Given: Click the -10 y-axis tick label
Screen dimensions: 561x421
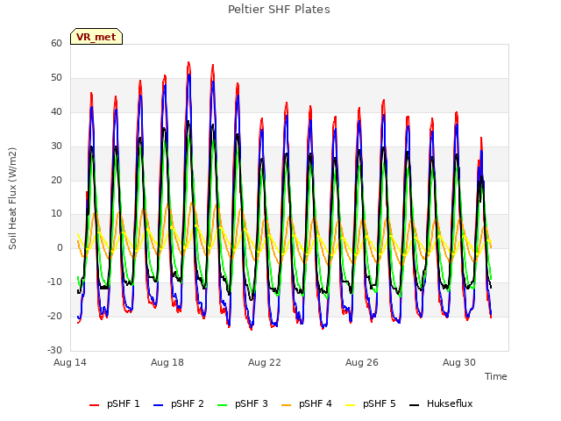Looking at the screenshot, I should (54, 282).
